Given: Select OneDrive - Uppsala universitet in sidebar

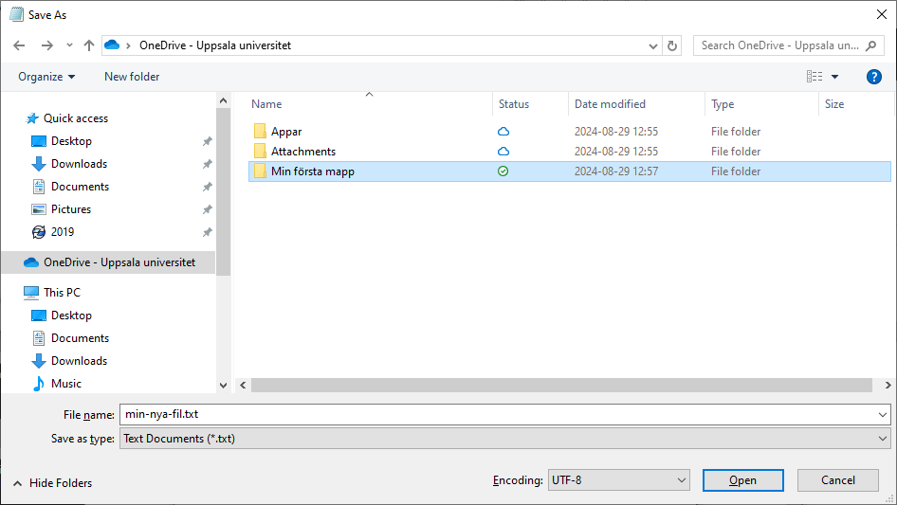Looking at the screenshot, I should point(109,262).
